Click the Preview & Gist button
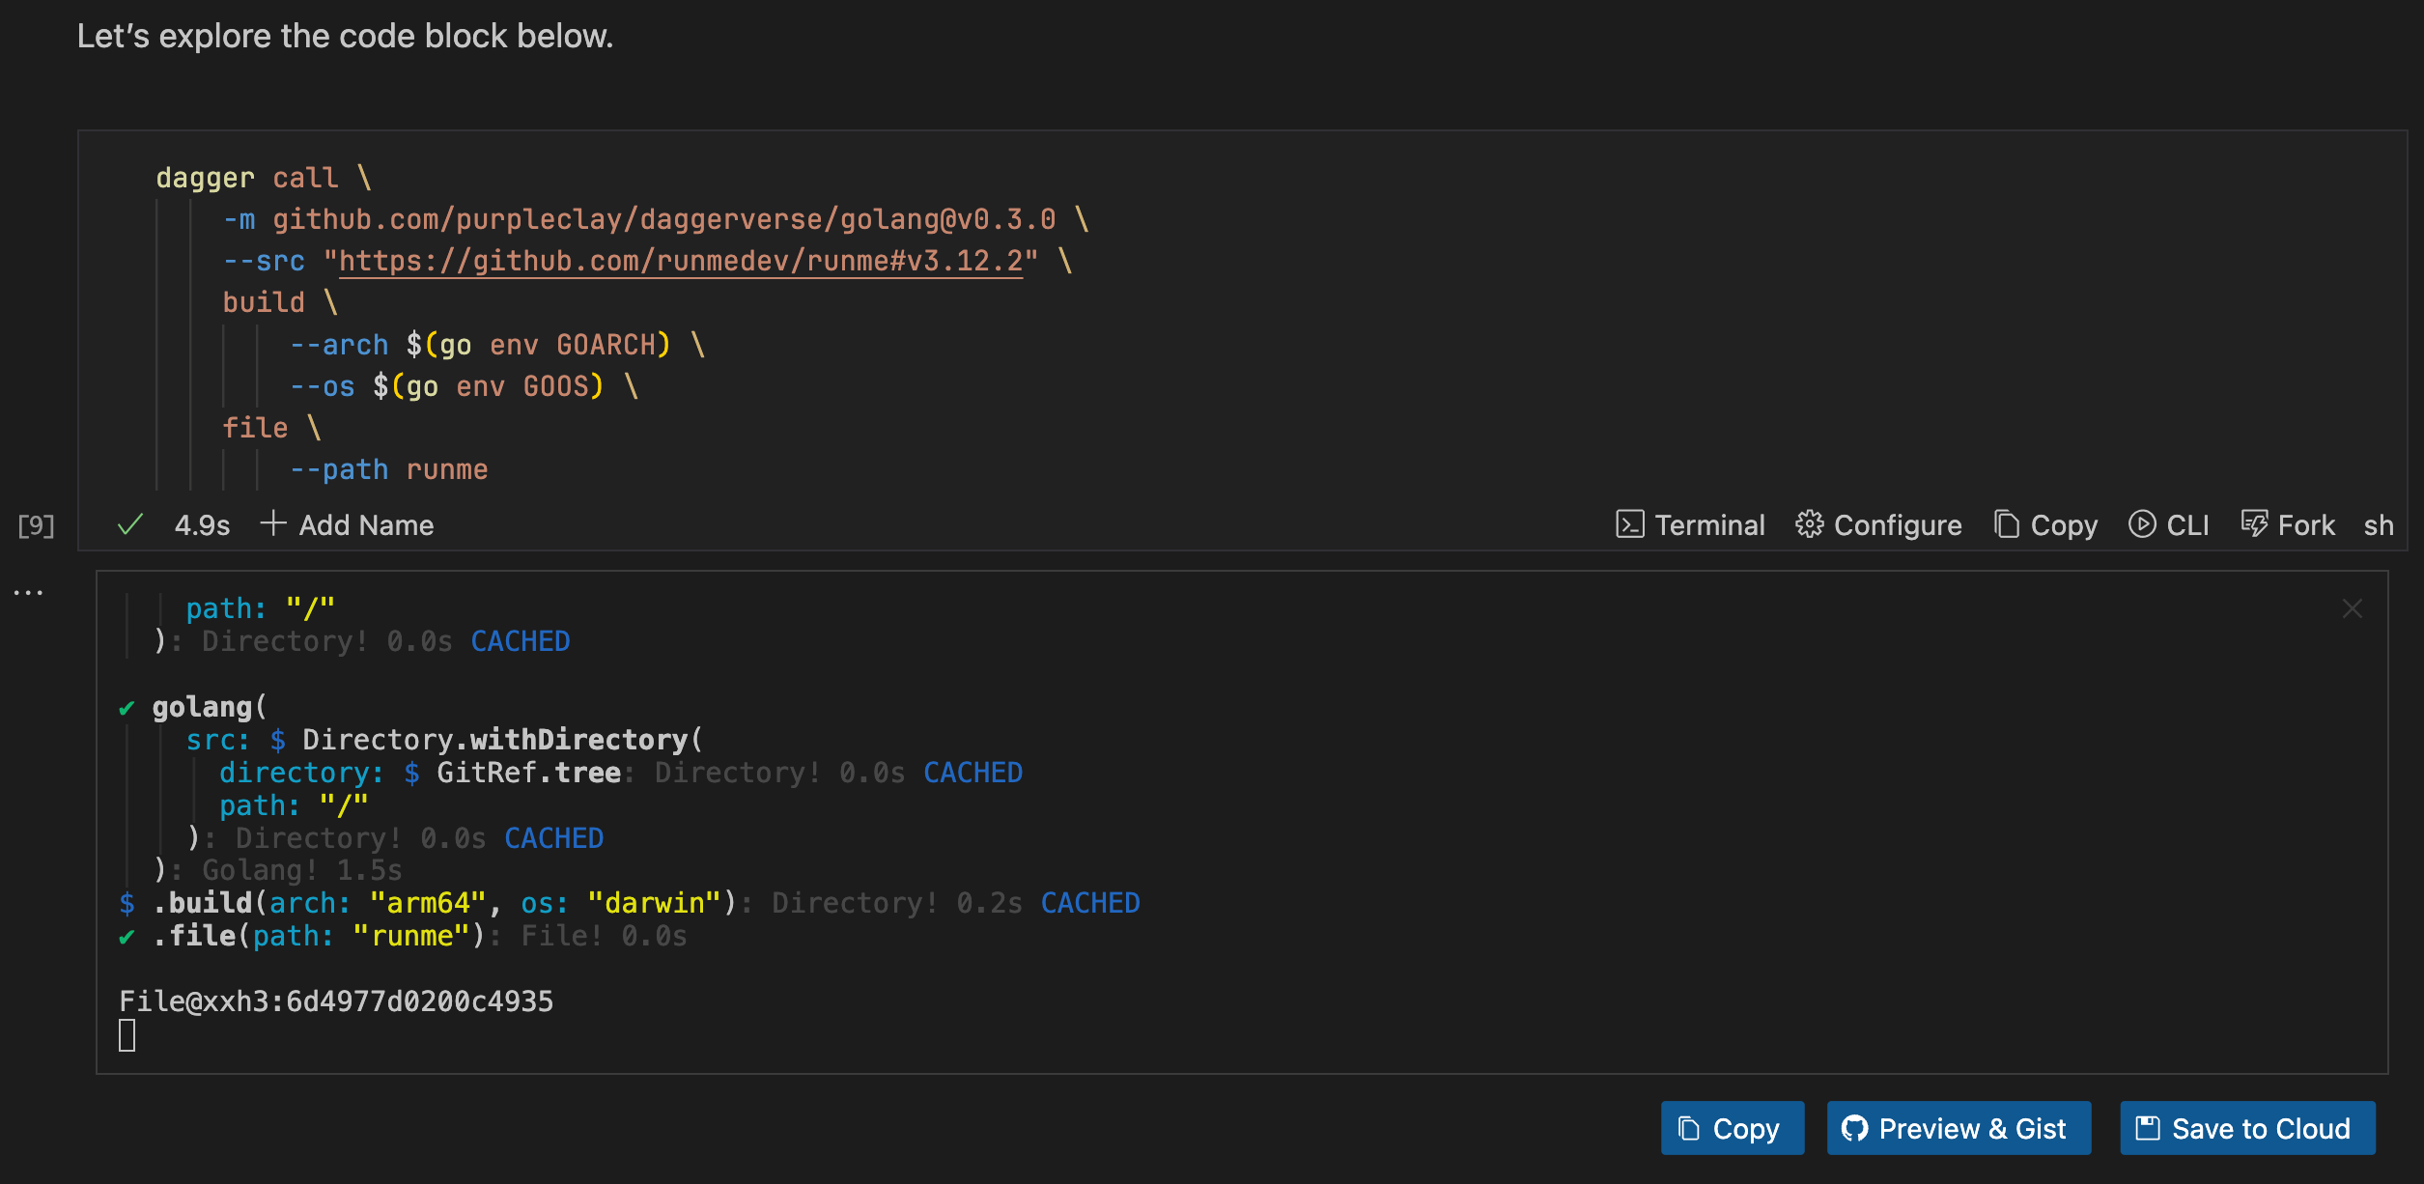 (1959, 1128)
